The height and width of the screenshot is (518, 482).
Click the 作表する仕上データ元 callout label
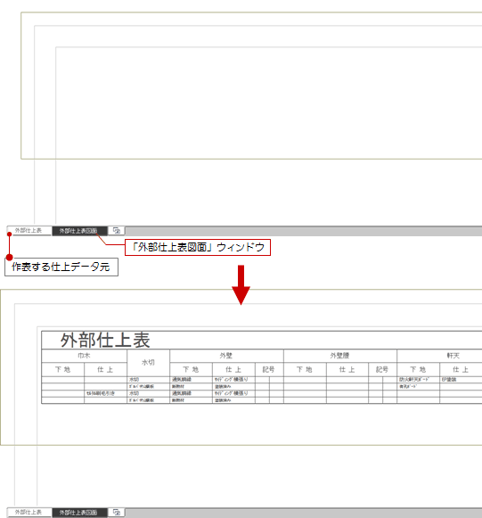61,267
